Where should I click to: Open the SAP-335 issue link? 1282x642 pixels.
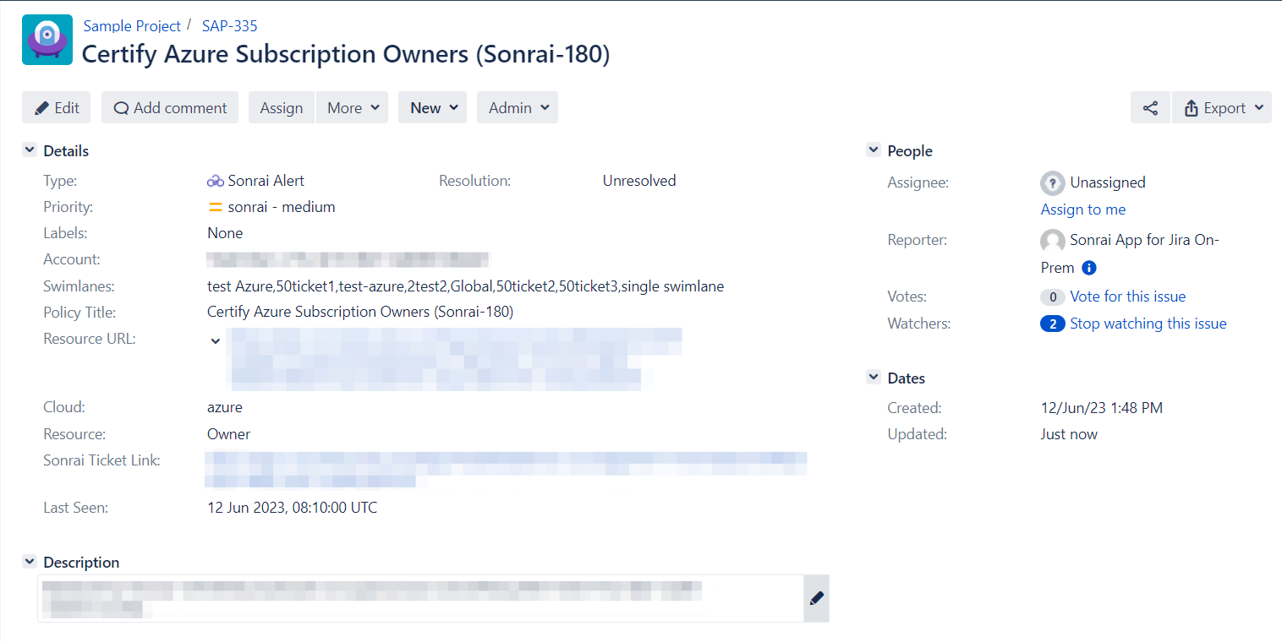[230, 26]
